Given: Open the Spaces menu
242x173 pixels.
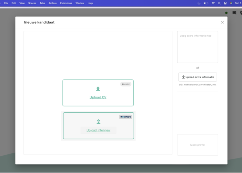Looking at the screenshot, I should point(32,3).
